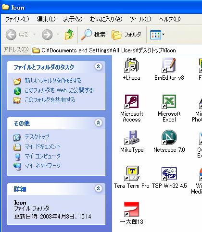
Task: Open the Back button history dropdown
Action: point(34,35)
